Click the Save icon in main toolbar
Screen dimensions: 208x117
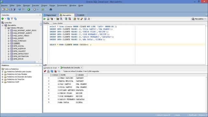click(x=10, y=9)
